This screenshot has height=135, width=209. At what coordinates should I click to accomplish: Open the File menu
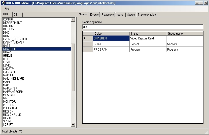(7, 9)
